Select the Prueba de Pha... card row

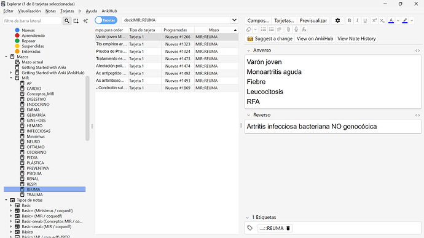click(x=167, y=52)
